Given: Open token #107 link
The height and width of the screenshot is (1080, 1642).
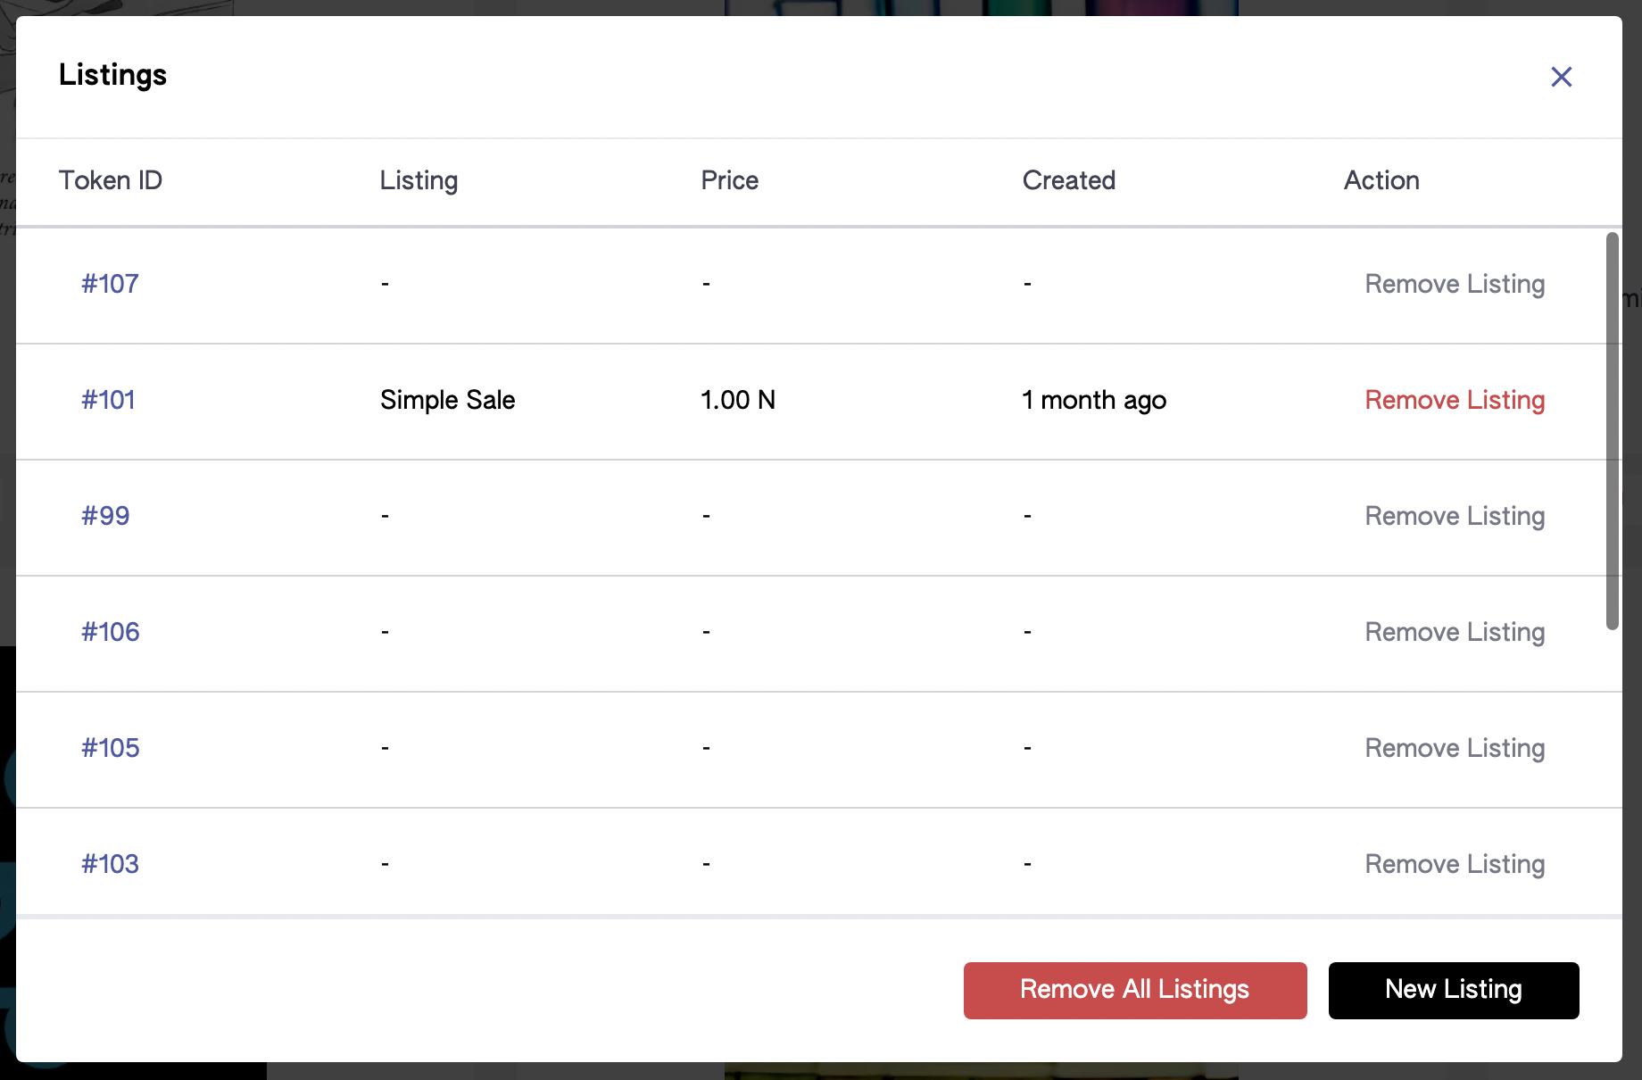Looking at the screenshot, I should click(110, 284).
